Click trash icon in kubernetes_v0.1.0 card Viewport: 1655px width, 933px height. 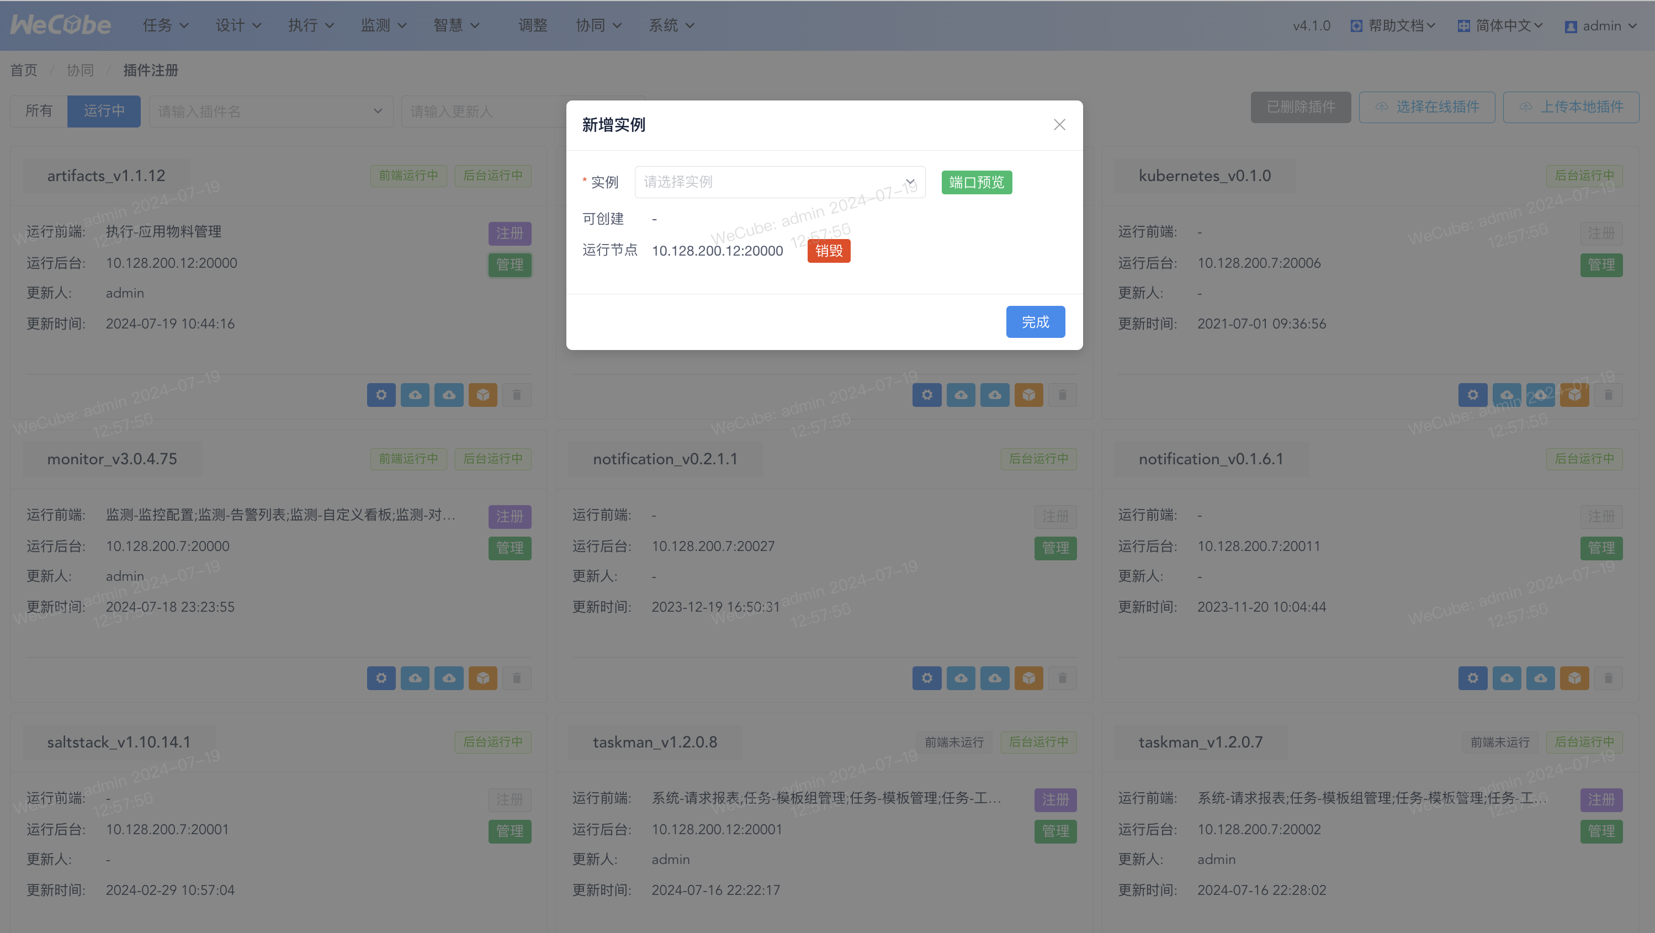point(1609,395)
